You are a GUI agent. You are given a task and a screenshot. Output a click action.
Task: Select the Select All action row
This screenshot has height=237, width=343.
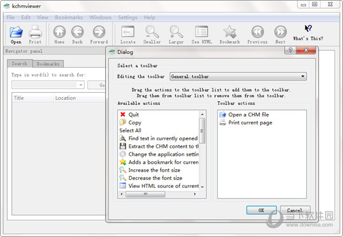pos(159,131)
